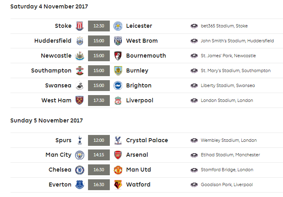This screenshot has height=197, width=283.
Task: Click the Man Utd club crest
Action: [118, 170]
